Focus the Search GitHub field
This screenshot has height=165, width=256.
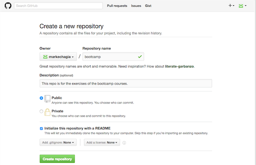click(58, 6)
